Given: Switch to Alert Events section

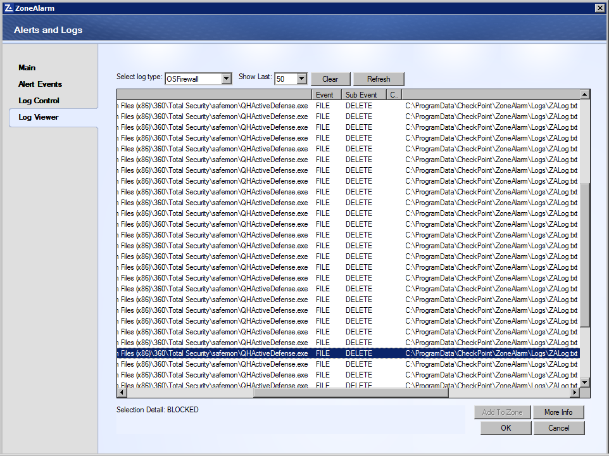Looking at the screenshot, I should (40, 84).
